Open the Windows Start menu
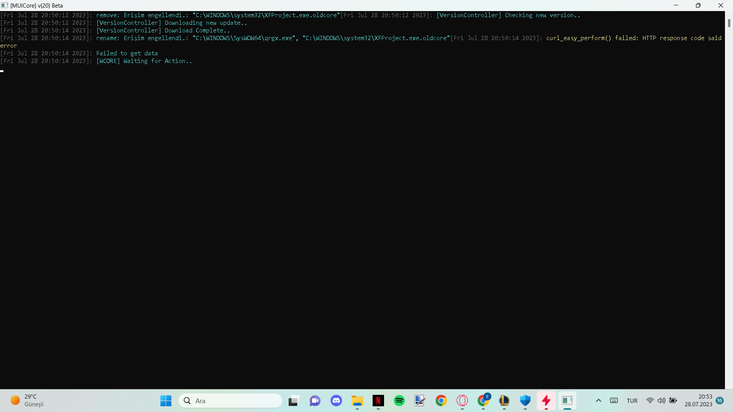 coord(166,401)
